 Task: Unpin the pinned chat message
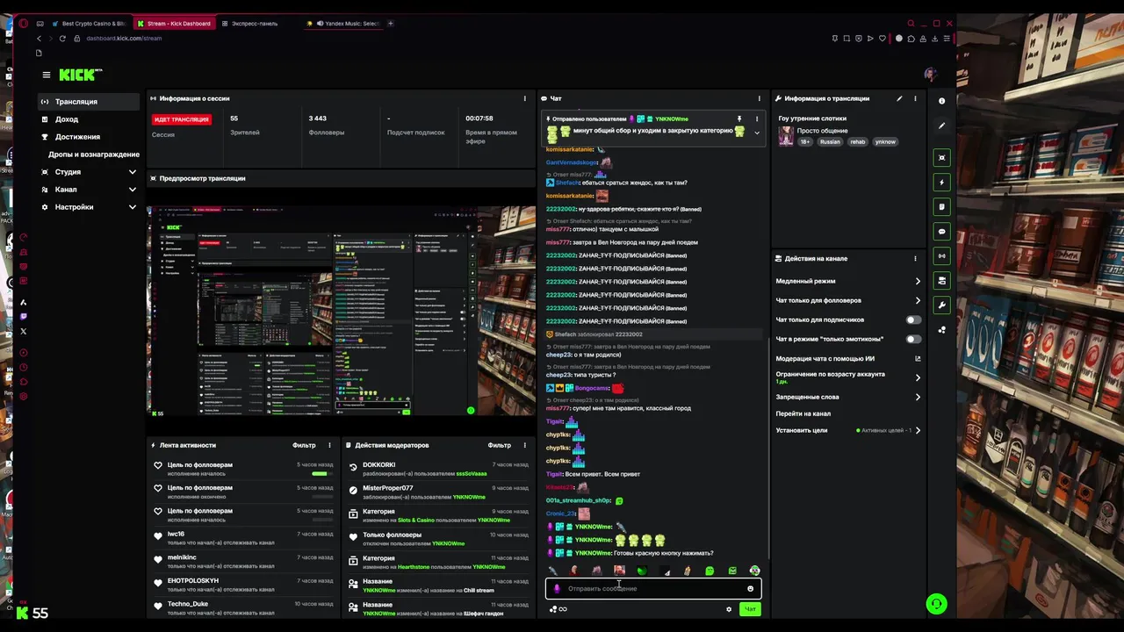tap(739, 118)
